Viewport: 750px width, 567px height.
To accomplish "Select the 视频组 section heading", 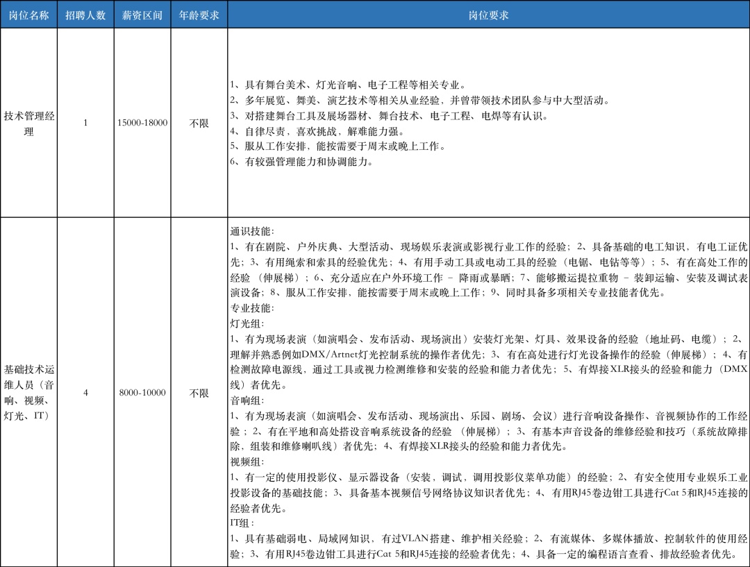I will coord(247,462).
